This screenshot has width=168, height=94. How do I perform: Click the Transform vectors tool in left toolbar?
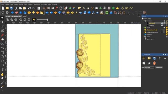[x=2, y=26]
